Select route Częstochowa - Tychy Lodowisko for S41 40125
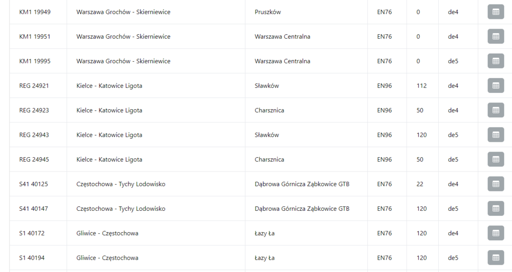Screen dimensions: 512x272 coord(121,184)
